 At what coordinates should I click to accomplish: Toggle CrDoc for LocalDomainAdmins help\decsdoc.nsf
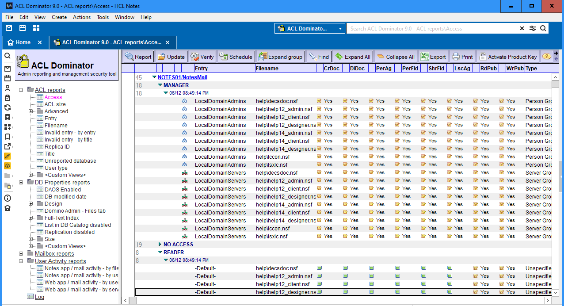(320, 101)
